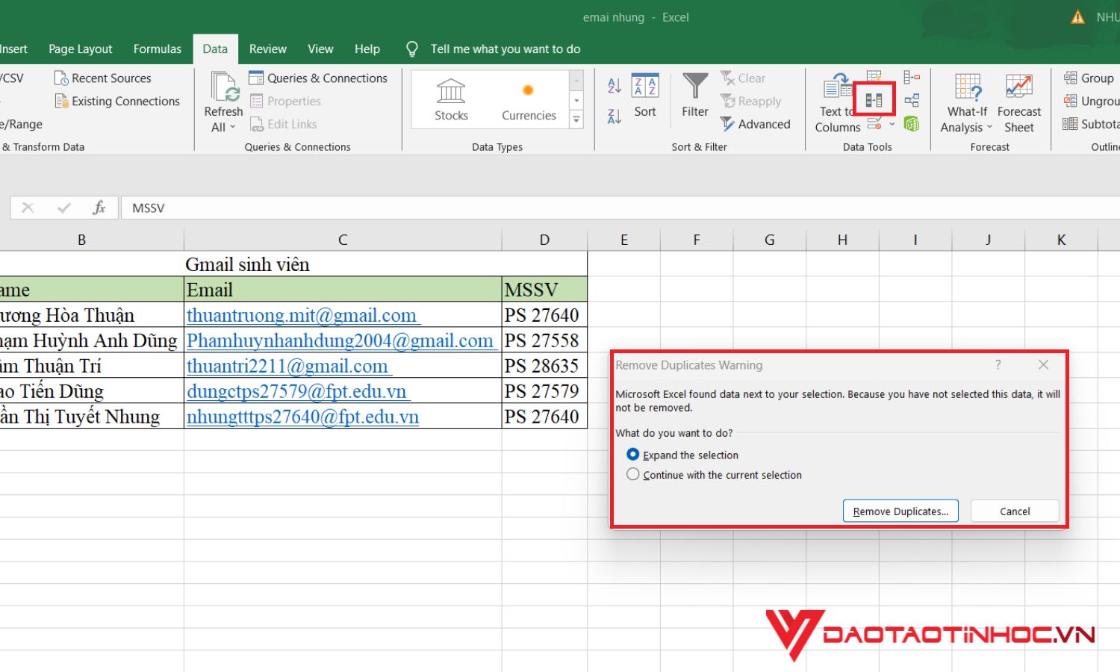Click the Sort A to Z icon
1120x672 pixels.
[615, 86]
